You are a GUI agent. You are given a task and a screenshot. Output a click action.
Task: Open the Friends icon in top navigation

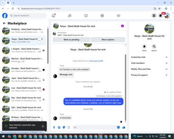70,16
